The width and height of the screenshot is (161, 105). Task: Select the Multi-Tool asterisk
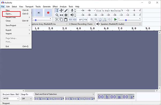point(66,15)
